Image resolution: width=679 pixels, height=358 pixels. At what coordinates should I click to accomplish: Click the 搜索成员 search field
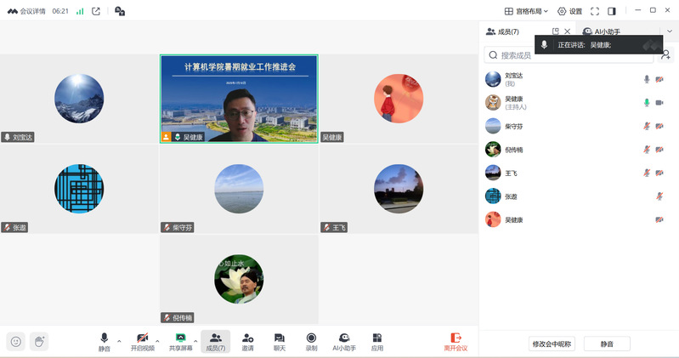[569, 55]
